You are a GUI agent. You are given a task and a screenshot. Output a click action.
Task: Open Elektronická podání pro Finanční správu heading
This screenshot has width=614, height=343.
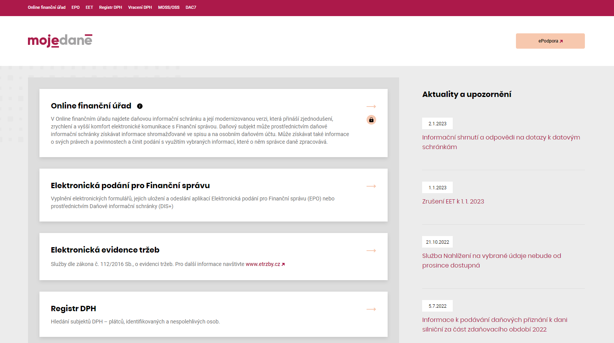130,185
